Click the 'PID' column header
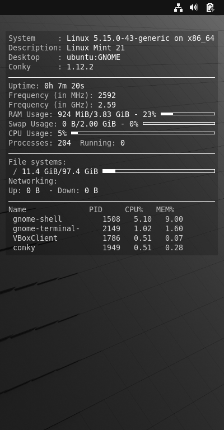Viewport: 224px width, 430px height. 96,209
